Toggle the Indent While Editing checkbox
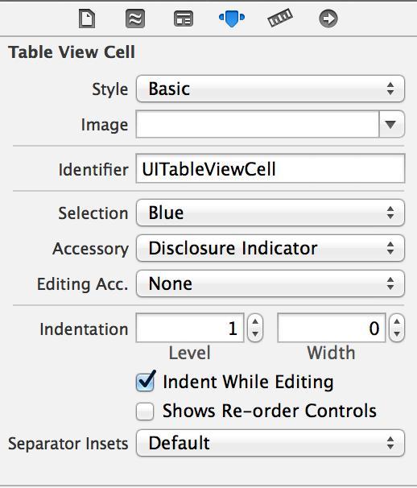This screenshot has height=488, width=417. (x=145, y=382)
